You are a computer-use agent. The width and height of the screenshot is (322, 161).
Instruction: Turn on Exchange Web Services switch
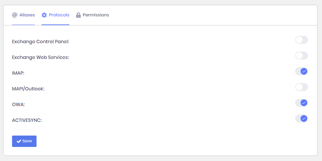coord(301,56)
